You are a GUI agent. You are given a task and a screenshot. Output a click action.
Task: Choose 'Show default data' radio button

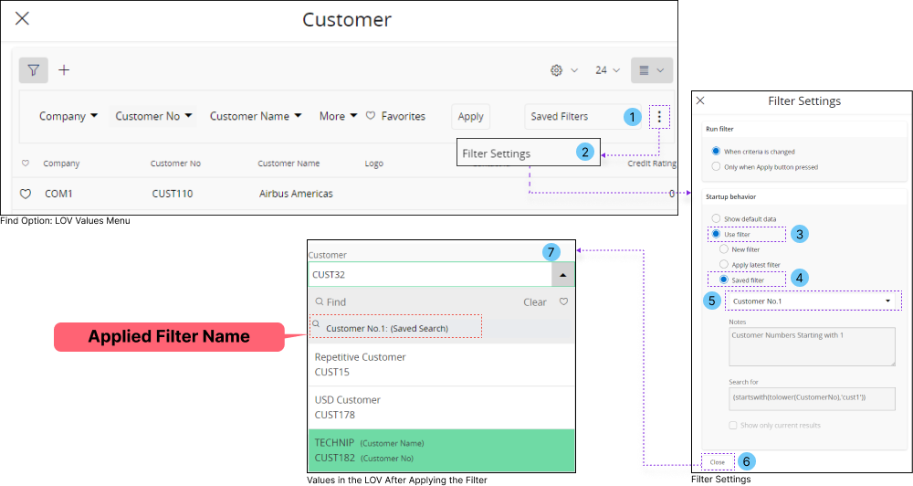click(x=717, y=219)
